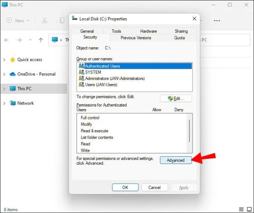Click the Cut scissors icon in the toolbar
The image size is (254, 213).
coord(44,20)
